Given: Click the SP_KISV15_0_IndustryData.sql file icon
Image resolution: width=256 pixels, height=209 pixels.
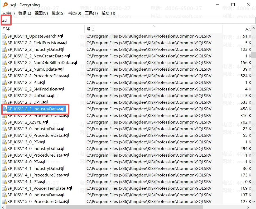Looking at the screenshot, I should point(4,195).
